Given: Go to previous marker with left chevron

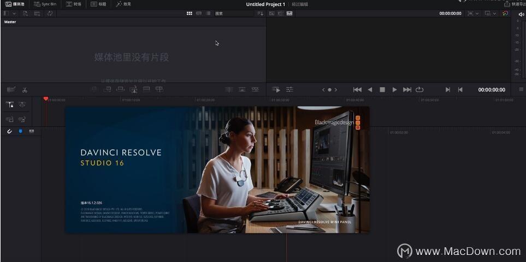Looking at the screenshot, I should (323, 90).
